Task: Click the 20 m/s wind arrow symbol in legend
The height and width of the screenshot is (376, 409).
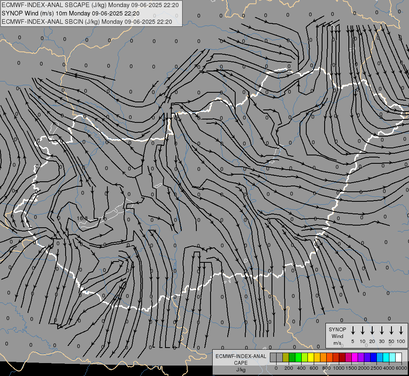Action: click(372, 330)
